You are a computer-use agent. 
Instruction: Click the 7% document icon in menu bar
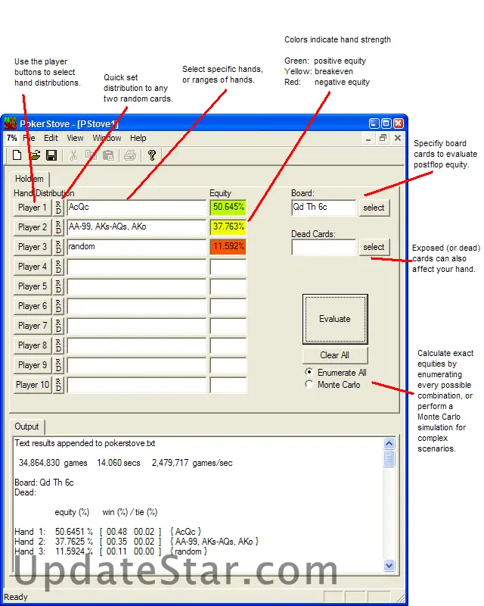(x=11, y=138)
